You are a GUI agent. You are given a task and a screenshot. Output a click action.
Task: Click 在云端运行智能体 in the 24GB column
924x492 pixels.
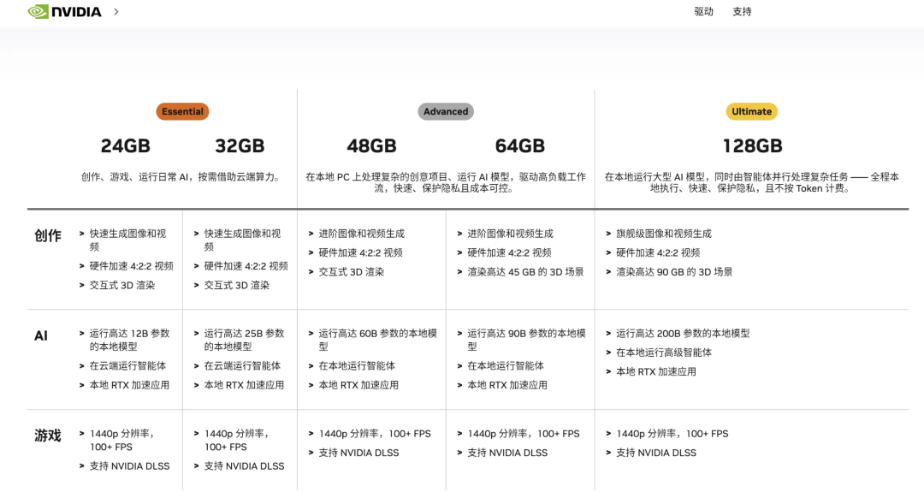pos(127,366)
